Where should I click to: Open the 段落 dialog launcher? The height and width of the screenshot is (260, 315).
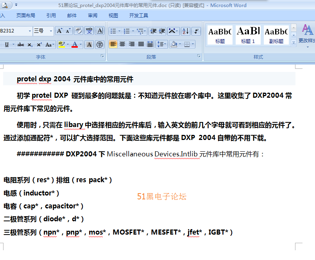pos(199,56)
